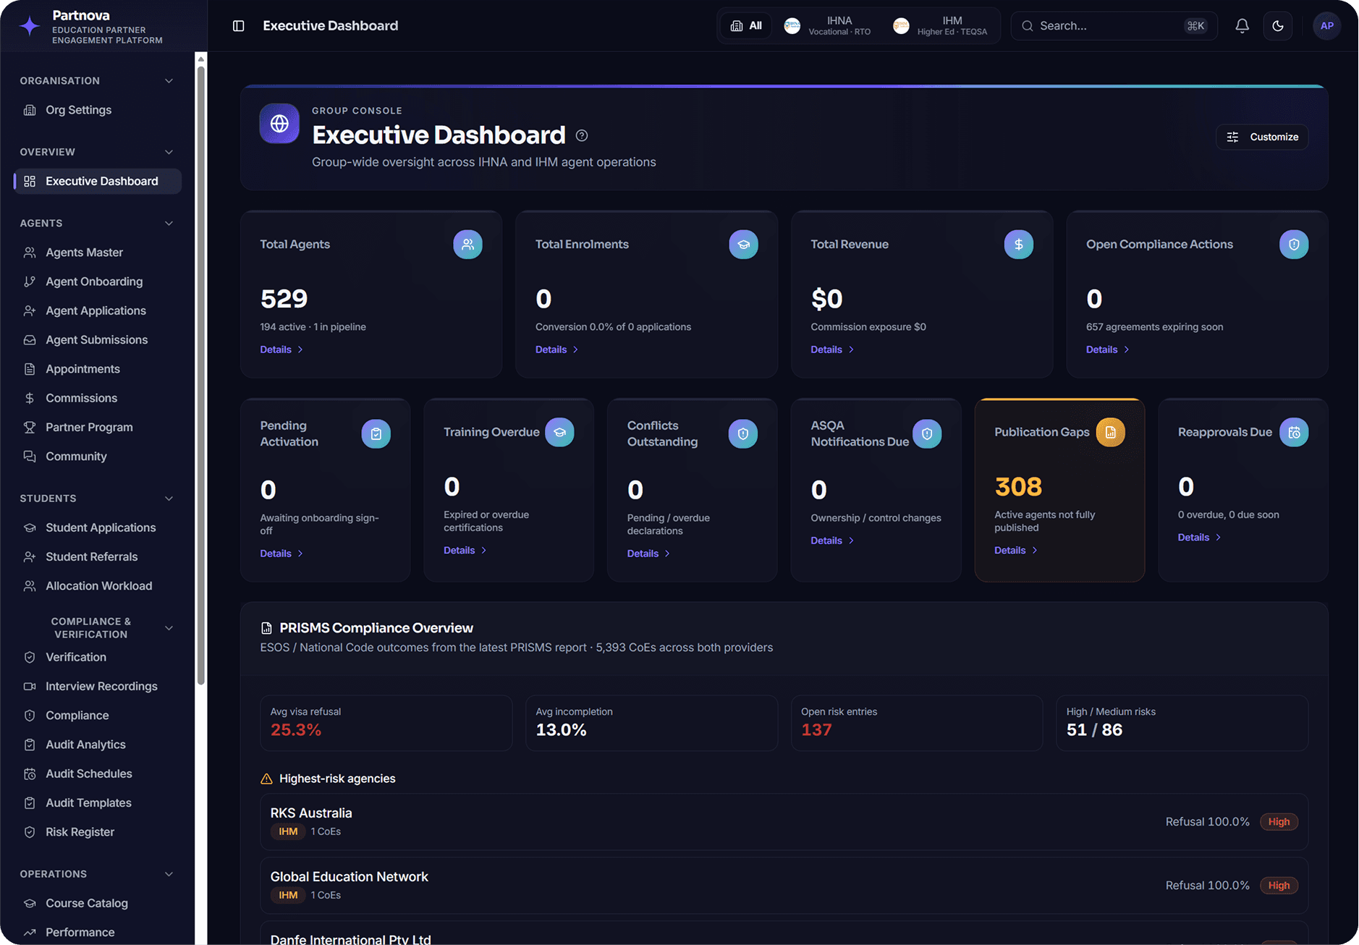Click the Training Overdue cap icon
Screen dimensions: 1359x945
[559, 432]
